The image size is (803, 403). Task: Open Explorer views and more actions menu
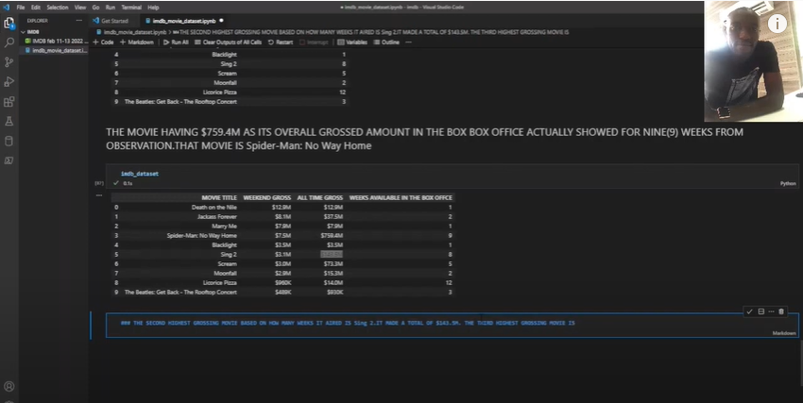80,19
